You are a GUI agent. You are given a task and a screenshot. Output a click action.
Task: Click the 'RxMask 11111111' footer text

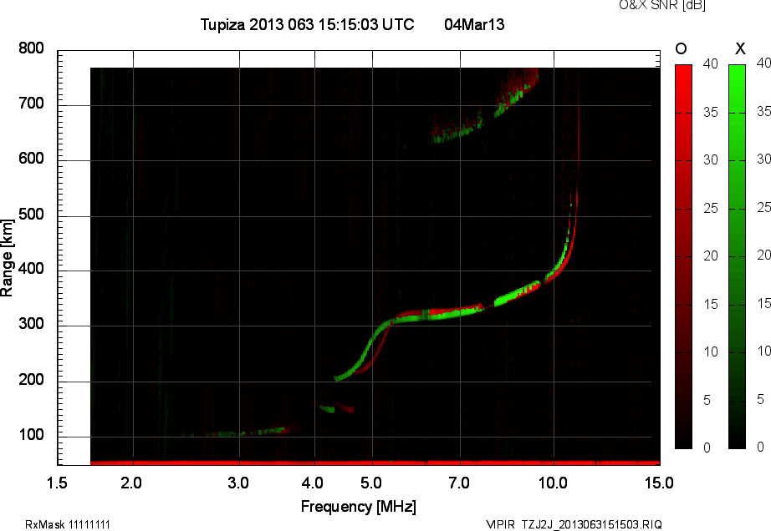(68, 524)
